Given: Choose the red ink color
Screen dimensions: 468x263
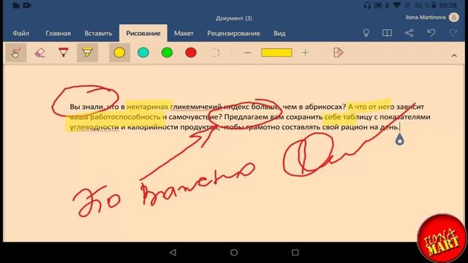Looking at the screenshot, I should tap(191, 53).
